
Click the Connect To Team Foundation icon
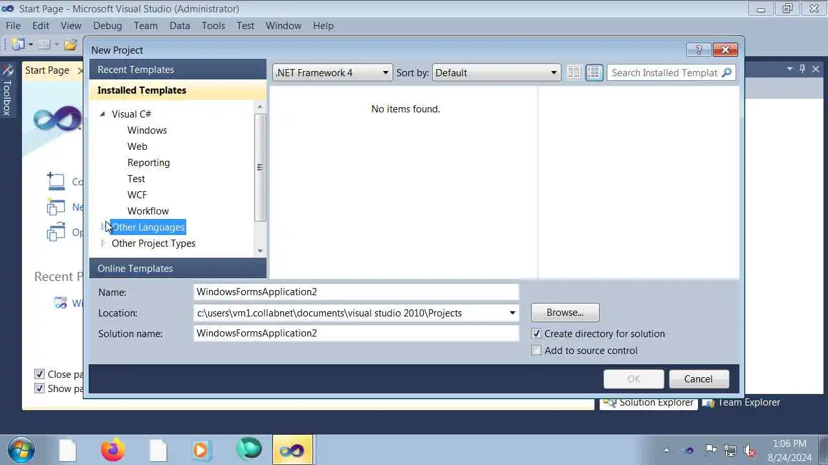[56, 181]
